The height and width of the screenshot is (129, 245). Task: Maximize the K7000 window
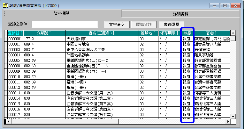pyautogui.click(x=225, y=6)
